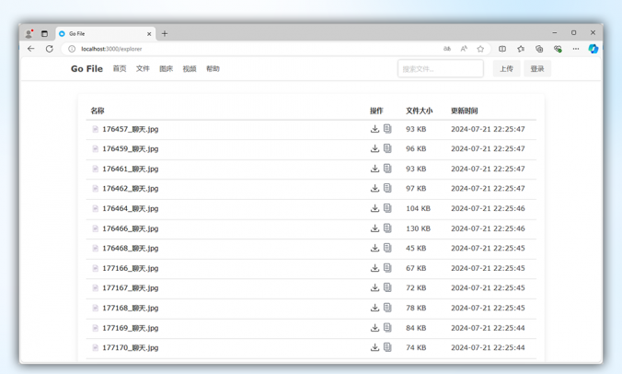Copy link of 177168_聊天.jpg
The height and width of the screenshot is (374, 622).
(x=387, y=308)
